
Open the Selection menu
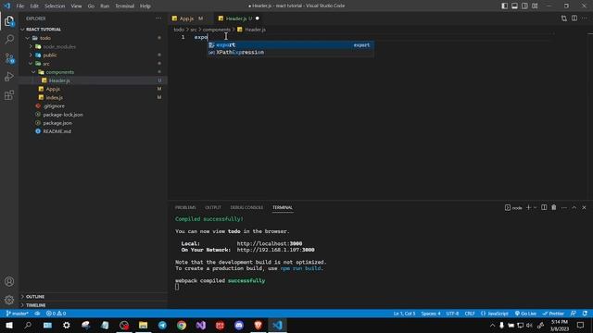coord(55,6)
